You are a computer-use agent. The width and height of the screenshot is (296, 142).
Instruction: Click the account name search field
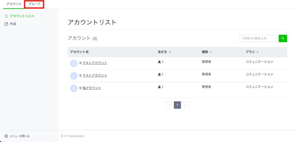tap(258, 38)
